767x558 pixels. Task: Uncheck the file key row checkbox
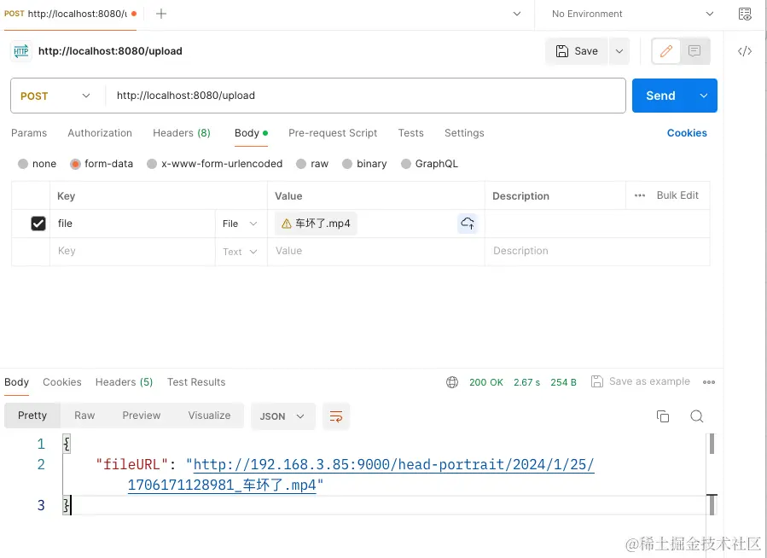coord(38,224)
